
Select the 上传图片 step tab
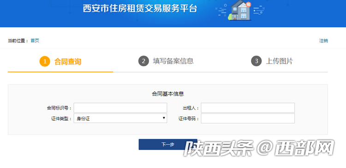click(272, 61)
